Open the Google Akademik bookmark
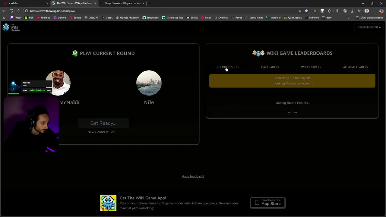The width and height of the screenshot is (386, 217). (127, 18)
